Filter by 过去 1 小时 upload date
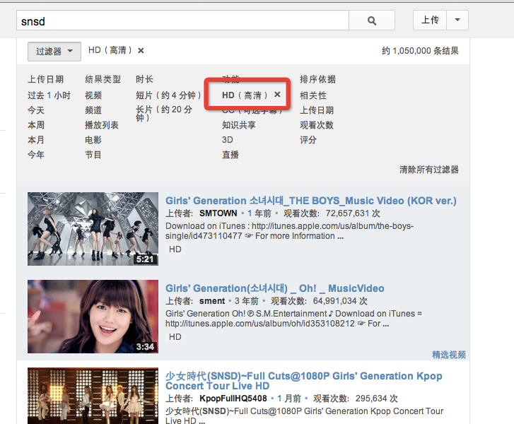This screenshot has height=424, width=514. [x=49, y=95]
